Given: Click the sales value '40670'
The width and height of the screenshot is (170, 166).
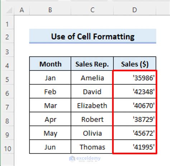Looking at the screenshot, I should tap(135, 105).
